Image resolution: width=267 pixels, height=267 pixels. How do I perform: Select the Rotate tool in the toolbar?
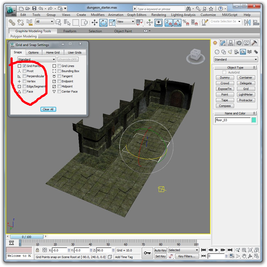tap(103, 22)
